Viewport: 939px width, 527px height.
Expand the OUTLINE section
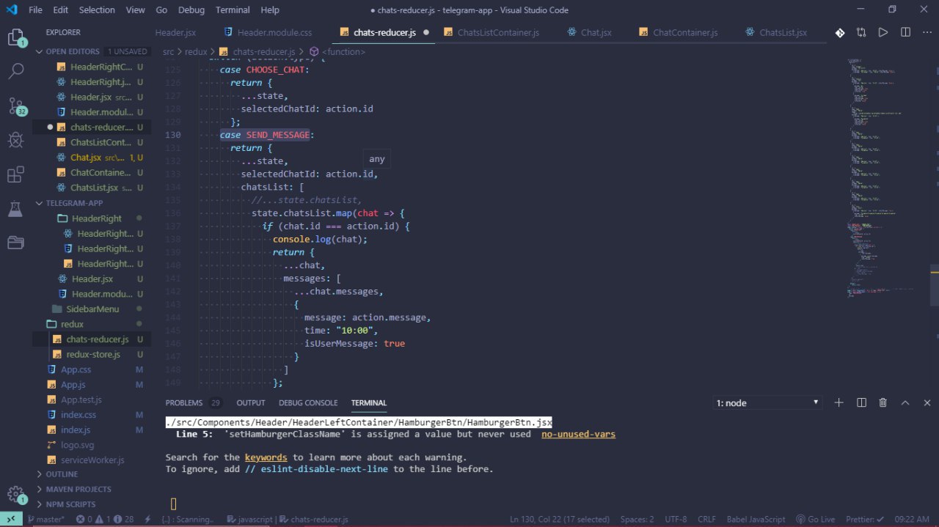click(x=62, y=474)
